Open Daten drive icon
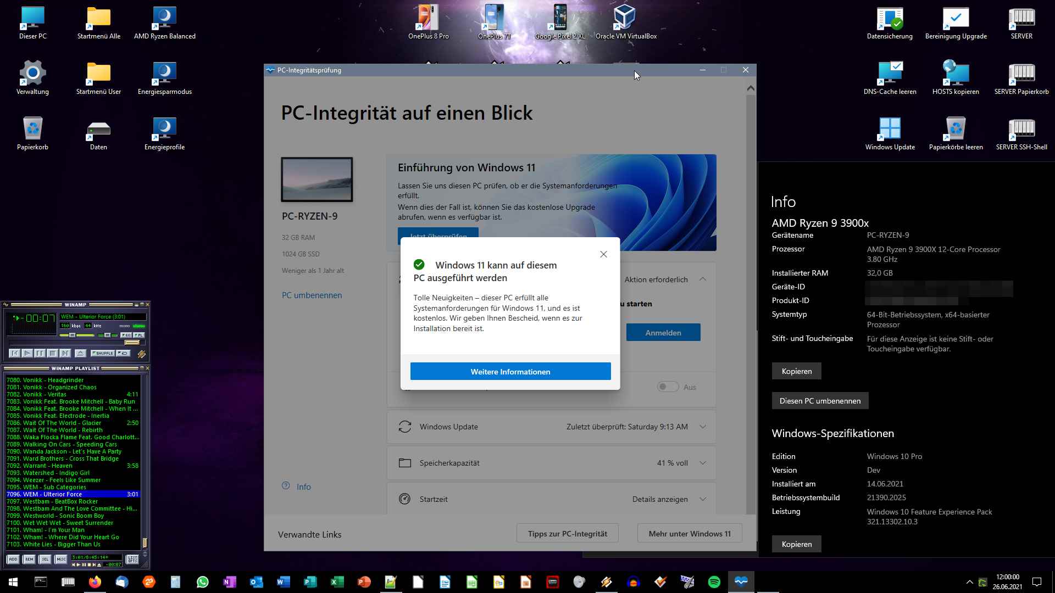 99,133
